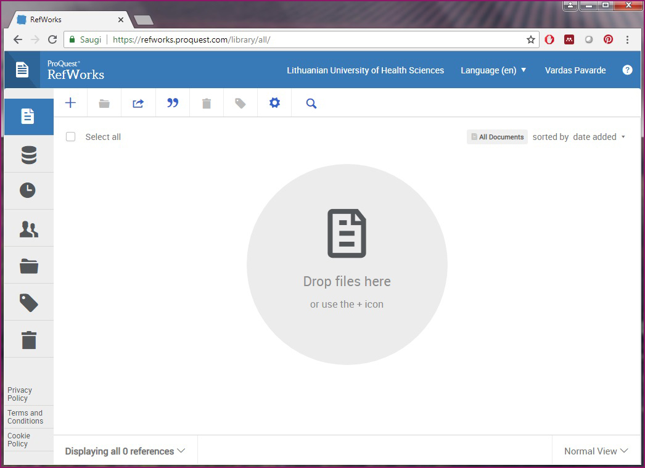
Task: Open the gear tools icon in toolbar
Action: [x=274, y=103]
